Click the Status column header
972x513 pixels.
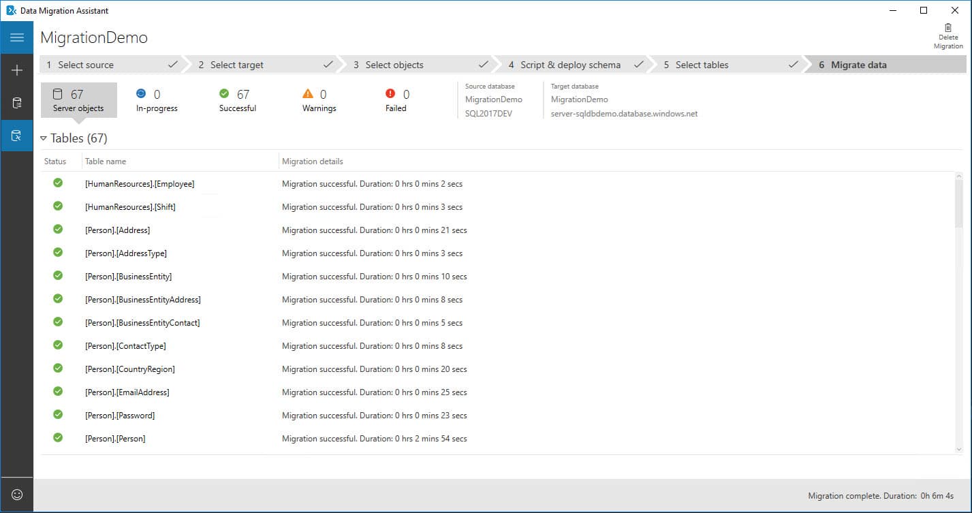click(x=55, y=161)
